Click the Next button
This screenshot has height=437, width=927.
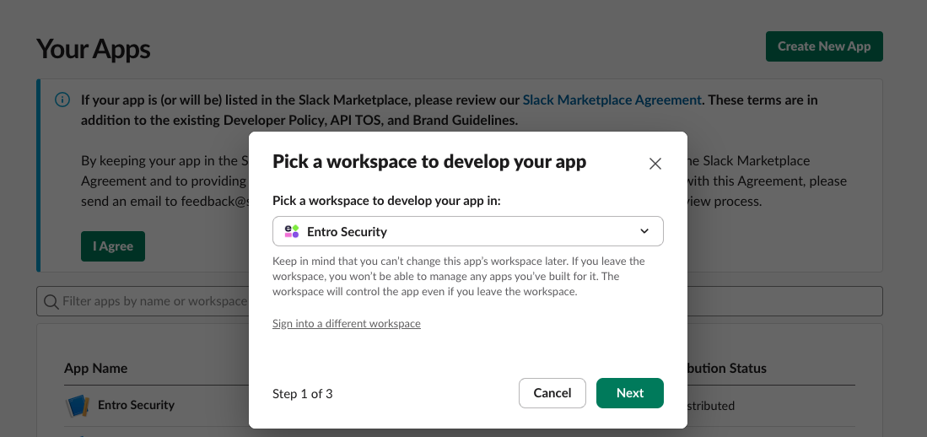click(x=629, y=393)
